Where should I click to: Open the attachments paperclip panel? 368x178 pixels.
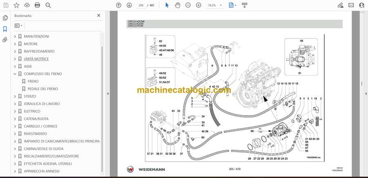pos(5,40)
